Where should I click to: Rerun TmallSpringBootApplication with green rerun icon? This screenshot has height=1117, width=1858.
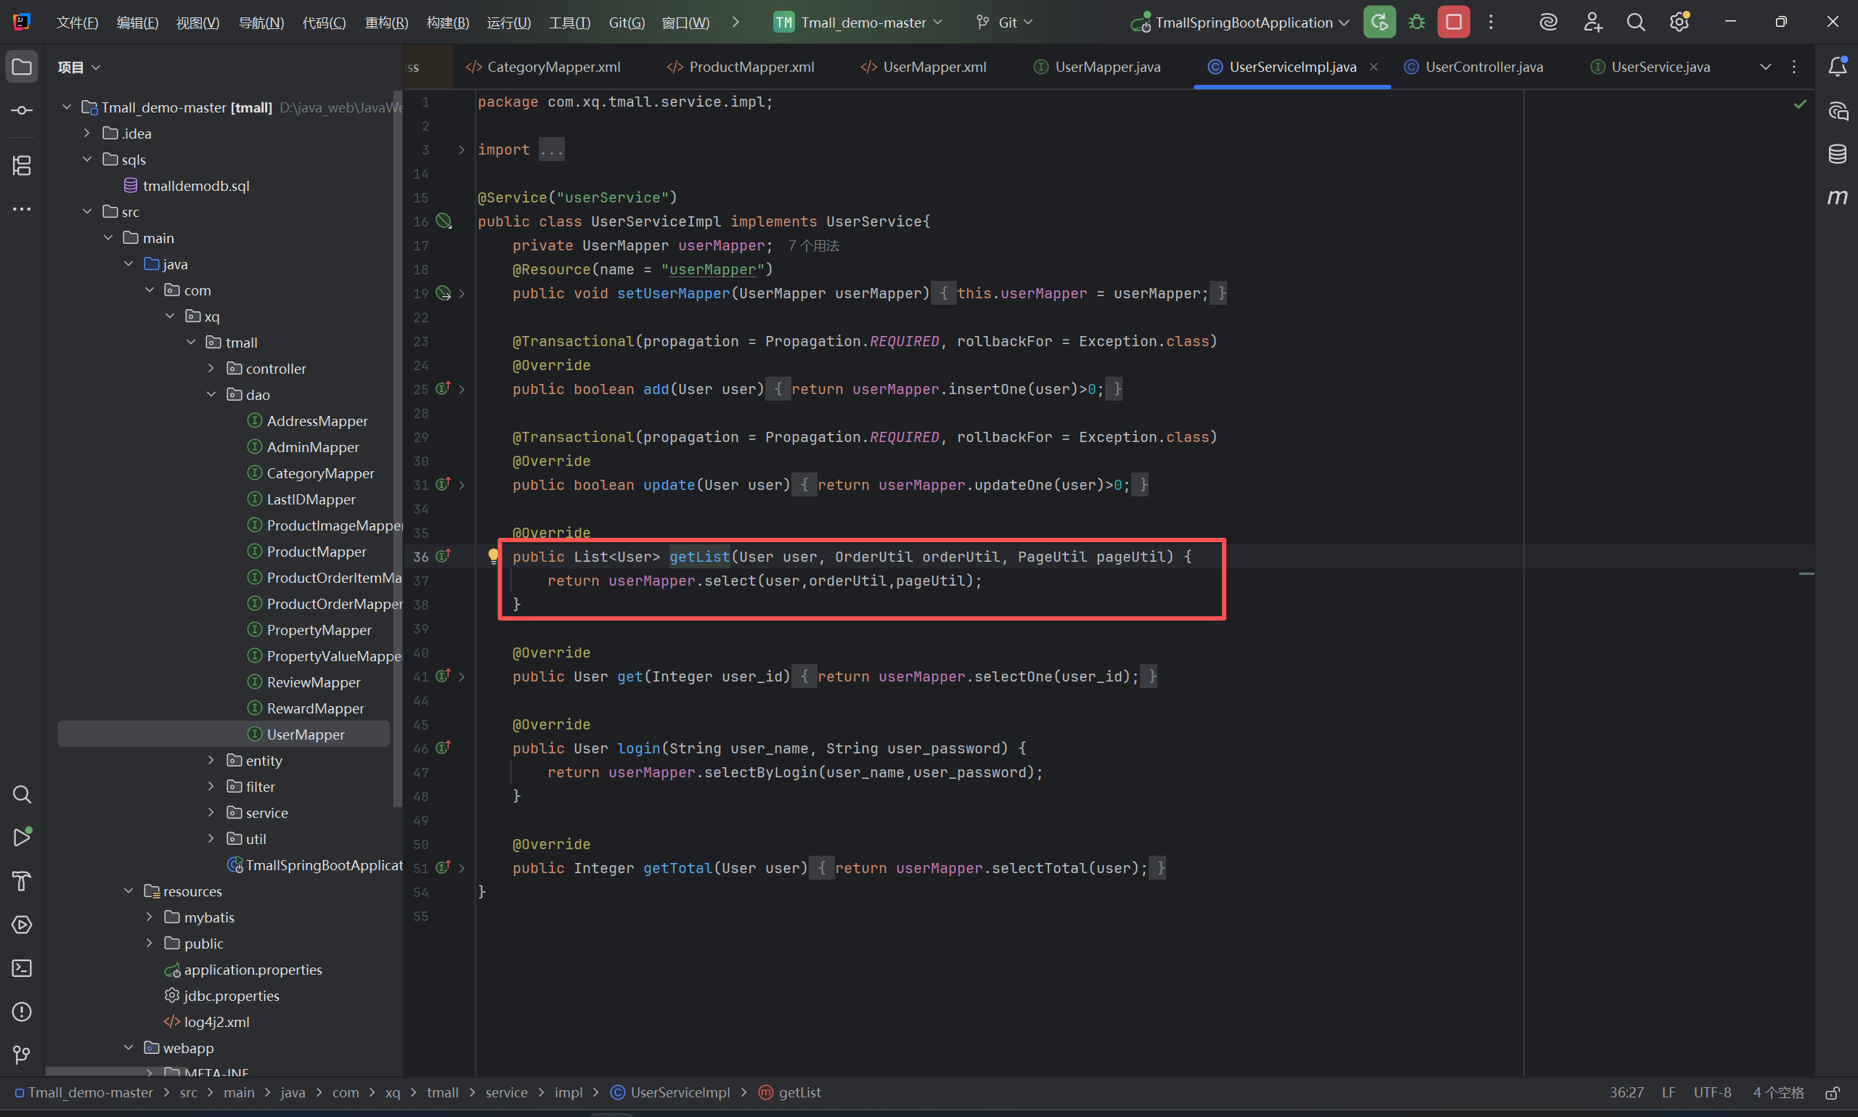pyautogui.click(x=1379, y=22)
